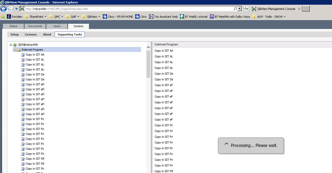Click the search magnifier in address bar

(x=235, y=9)
